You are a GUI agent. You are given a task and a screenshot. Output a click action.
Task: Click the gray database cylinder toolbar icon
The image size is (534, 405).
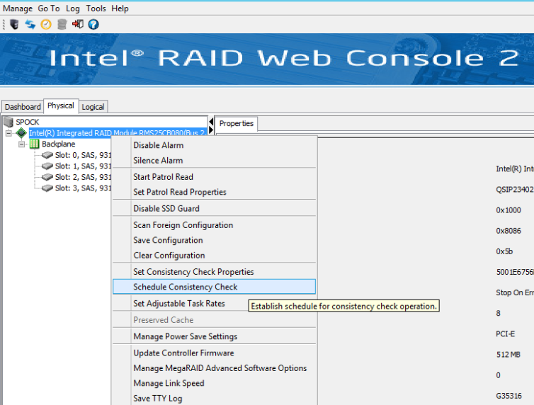pyautogui.click(x=62, y=25)
